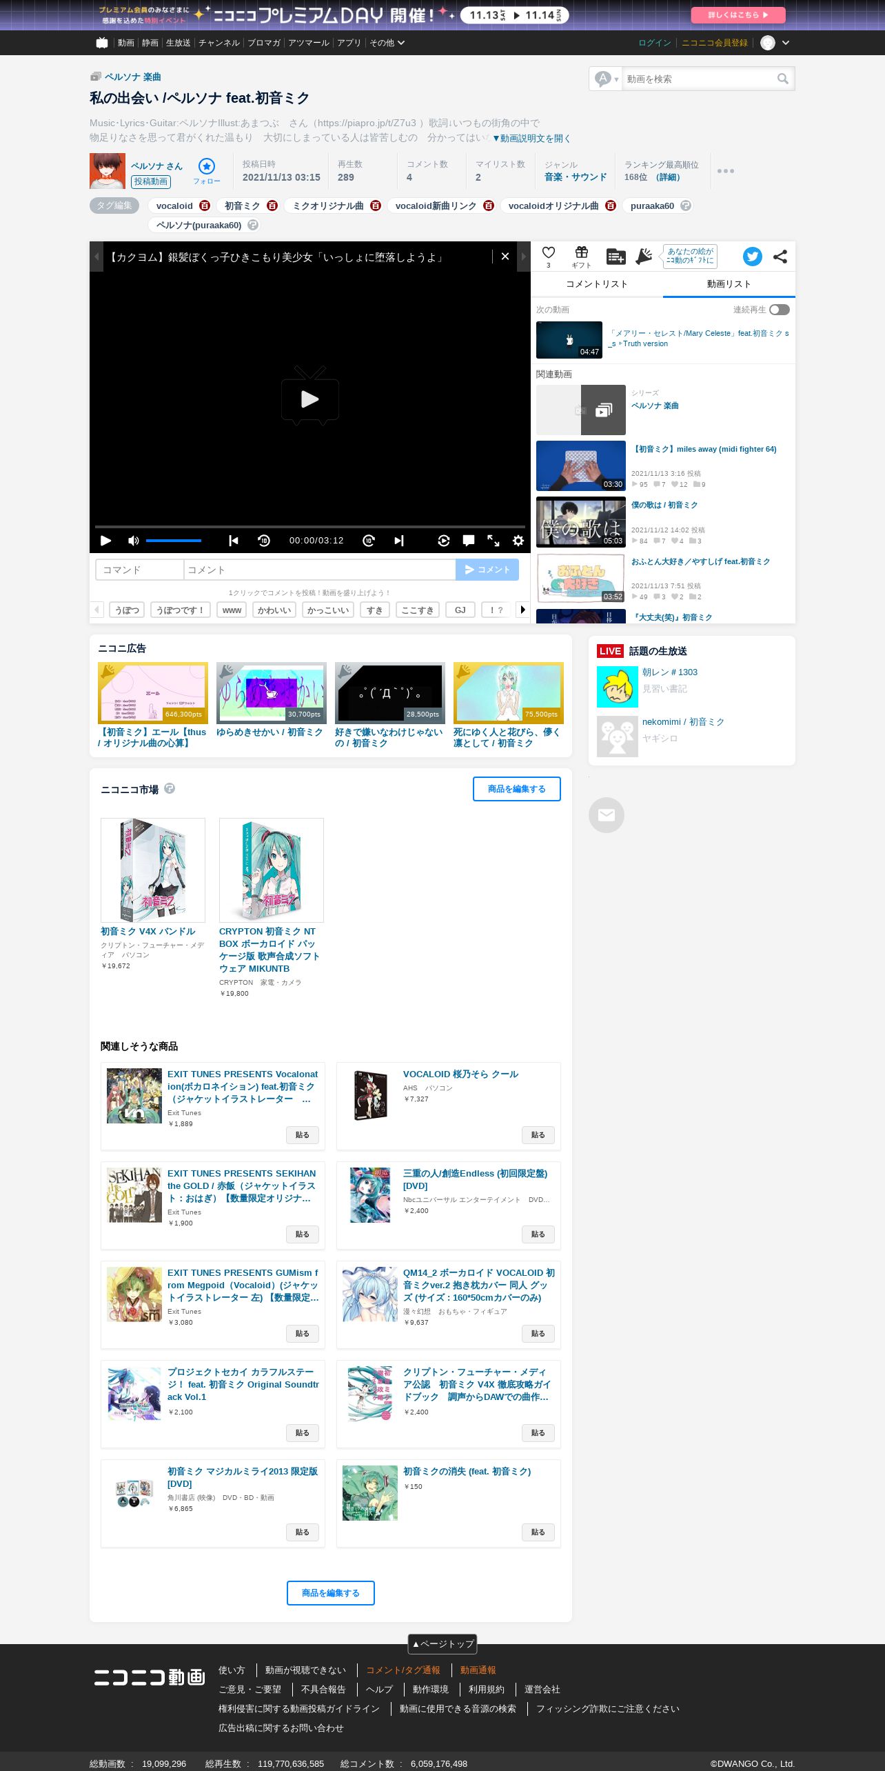Click 貼る for VOCALOID 桜乃そら
The height and width of the screenshot is (1771, 885).
[x=538, y=1135]
